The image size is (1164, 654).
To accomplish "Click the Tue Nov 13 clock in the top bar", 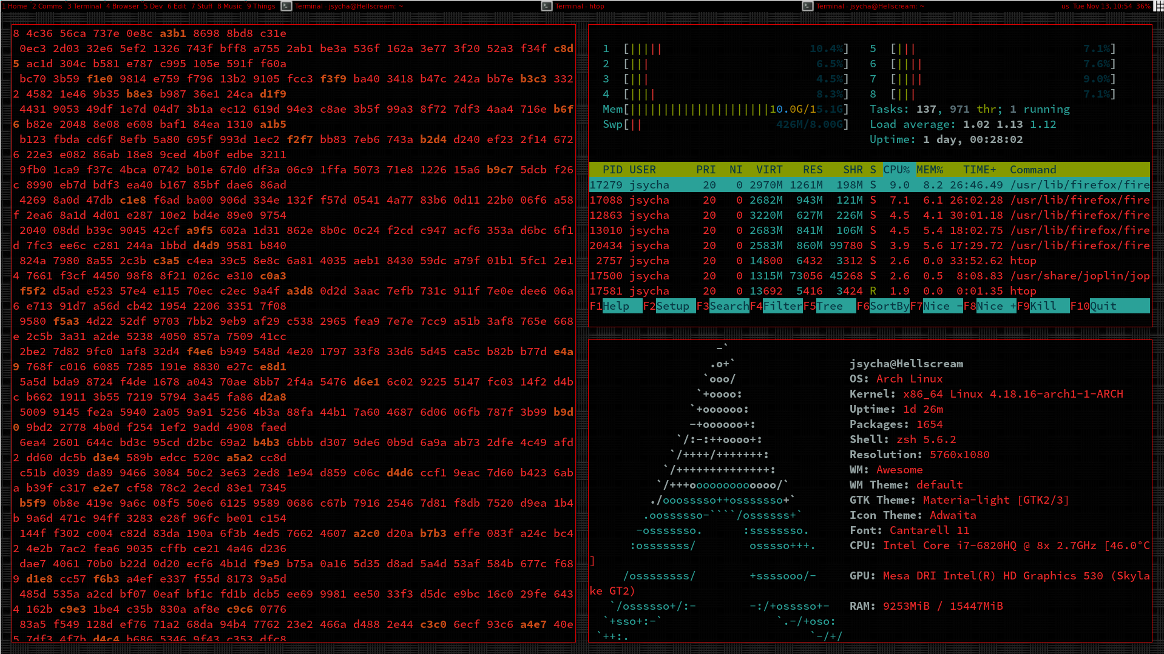I will point(1102,6).
